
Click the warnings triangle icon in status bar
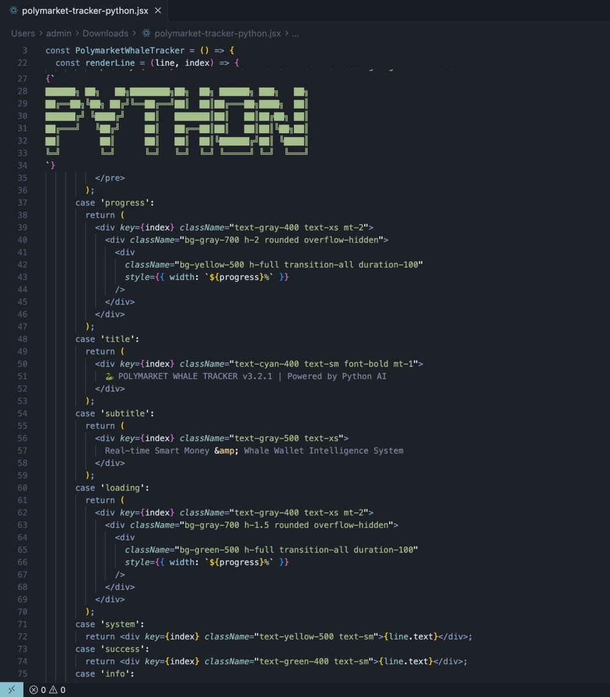point(53,690)
